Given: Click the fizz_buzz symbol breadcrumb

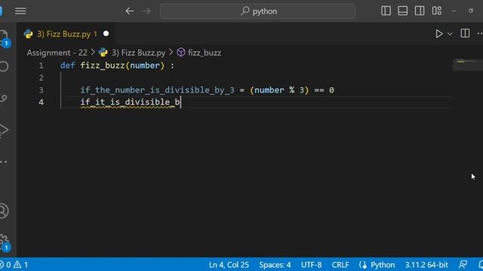Looking at the screenshot, I should click(x=205, y=53).
